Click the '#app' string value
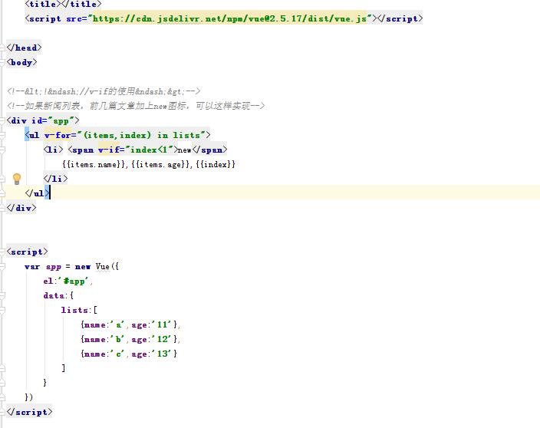The height and width of the screenshot is (428, 540). pyautogui.click(x=74, y=281)
